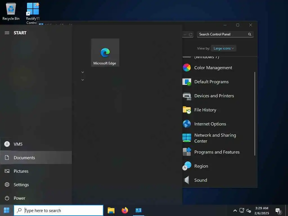Screen dimensions: 288x216
Task: Expand the Start menu hamburger icon
Action: coord(7,33)
